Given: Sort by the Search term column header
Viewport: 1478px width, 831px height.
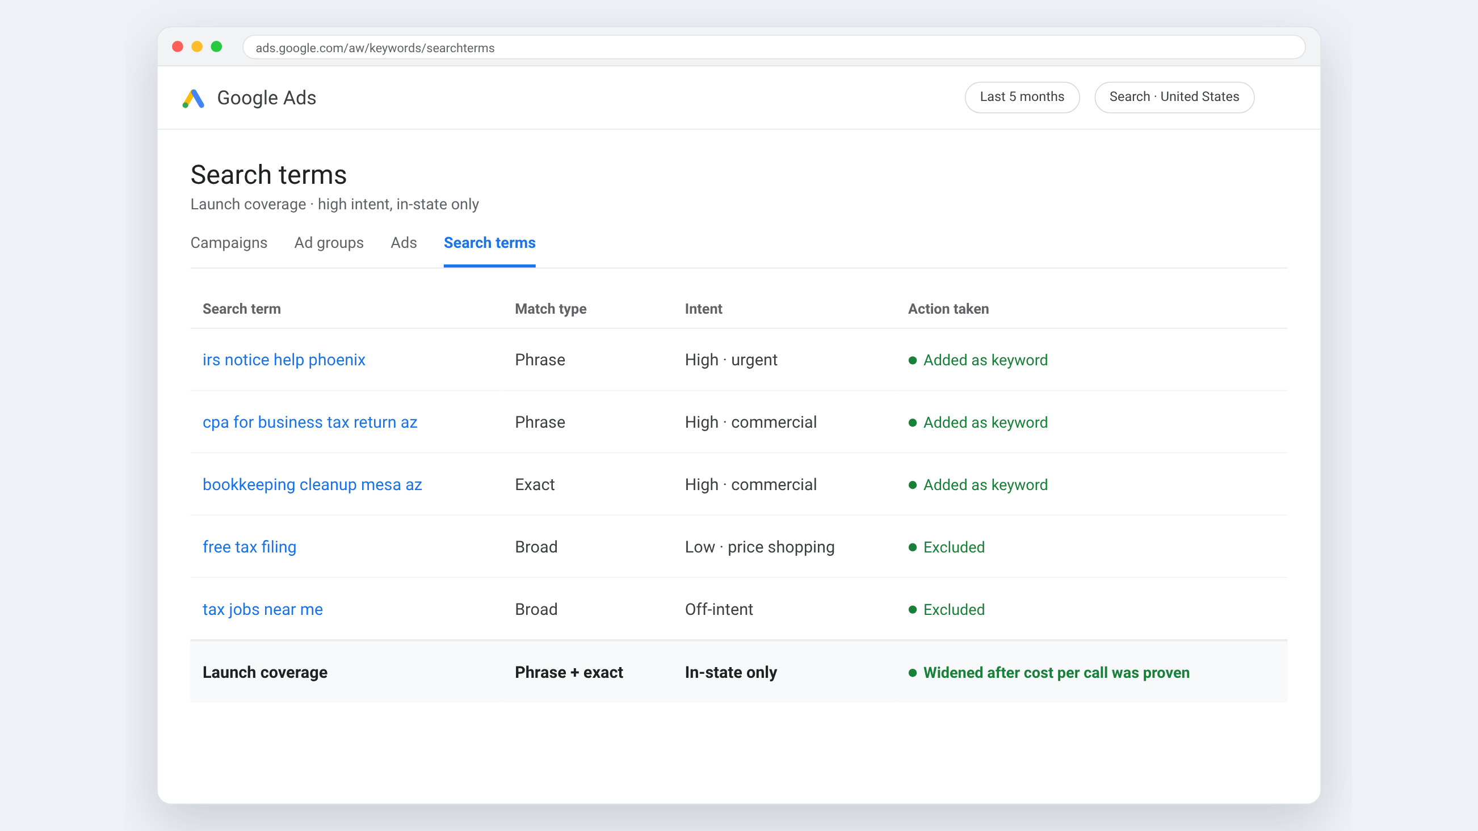Looking at the screenshot, I should (x=242, y=309).
